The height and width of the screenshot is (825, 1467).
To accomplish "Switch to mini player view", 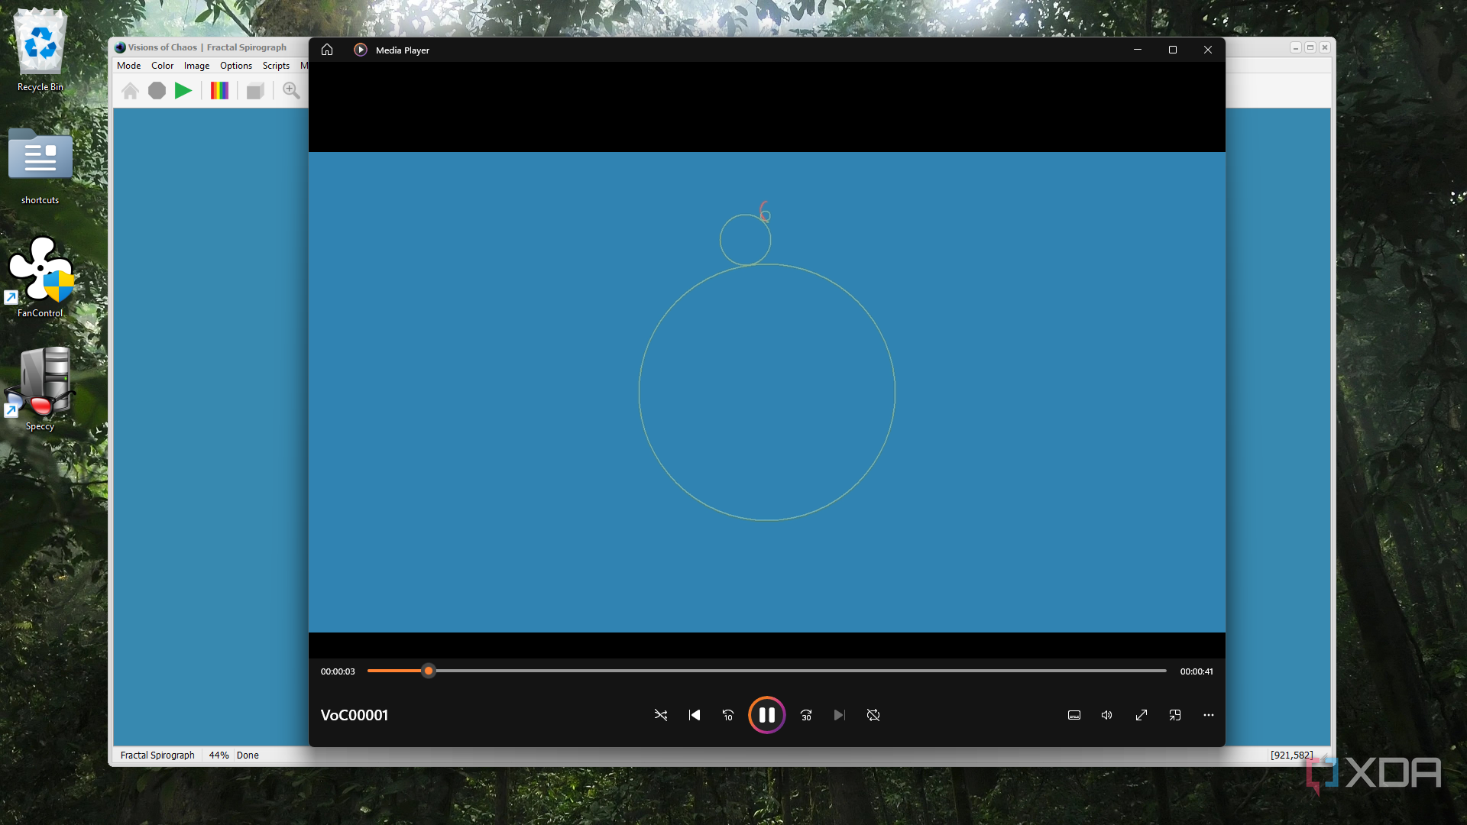I will [1175, 715].
